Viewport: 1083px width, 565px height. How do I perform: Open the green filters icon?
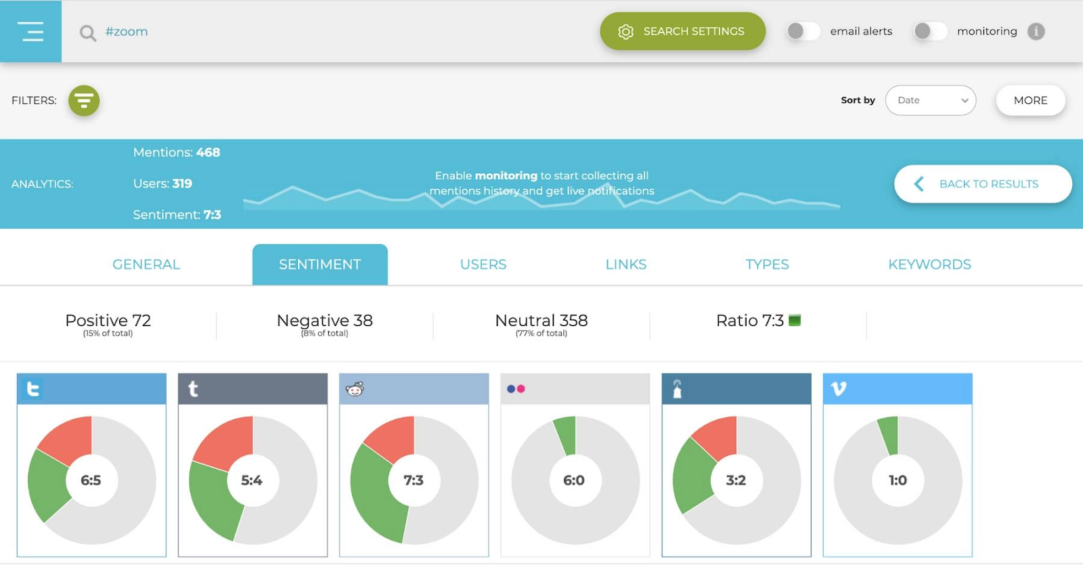[84, 101]
